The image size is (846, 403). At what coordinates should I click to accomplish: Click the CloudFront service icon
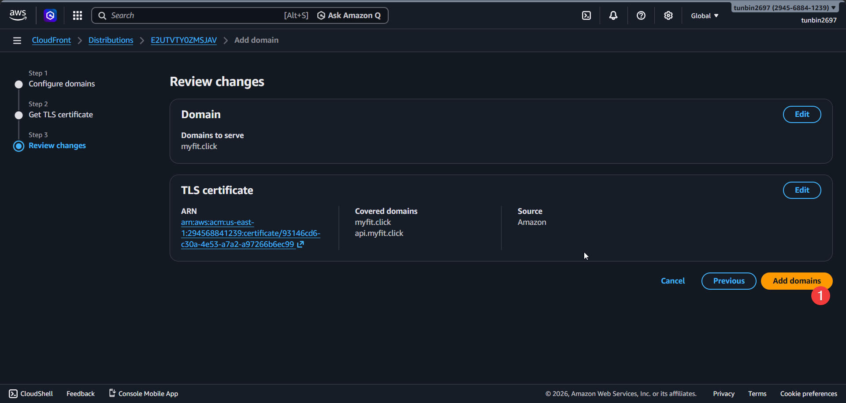click(x=50, y=15)
